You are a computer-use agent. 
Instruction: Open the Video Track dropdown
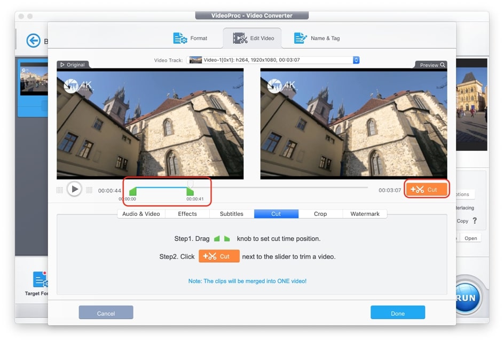coord(273,60)
